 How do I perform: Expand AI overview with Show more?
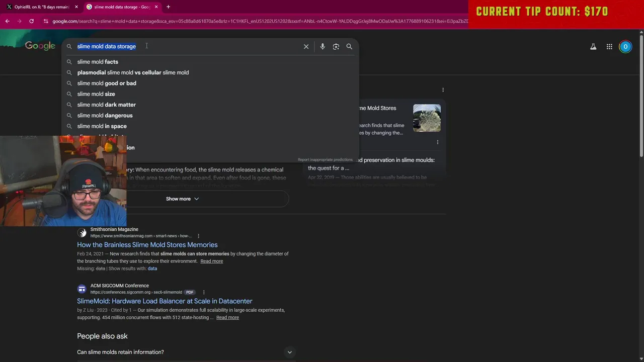pyautogui.click(x=182, y=199)
